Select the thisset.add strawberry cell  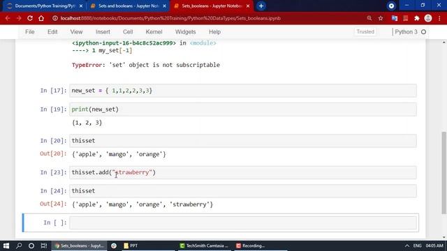click(243, 172)
